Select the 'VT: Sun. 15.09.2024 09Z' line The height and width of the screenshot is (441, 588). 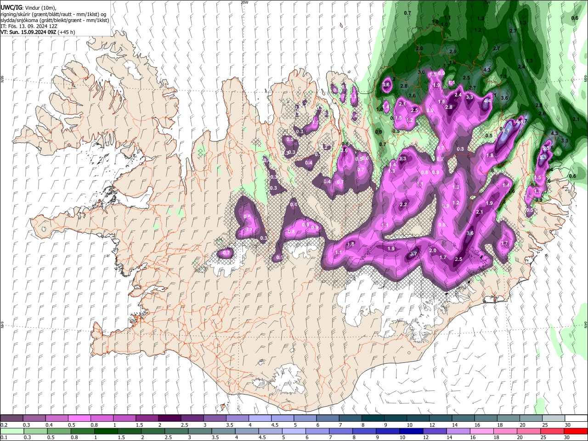38,32
